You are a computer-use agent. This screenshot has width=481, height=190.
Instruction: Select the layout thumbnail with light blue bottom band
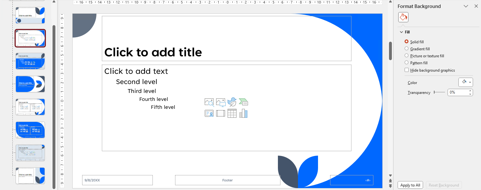tap(30, 15)
